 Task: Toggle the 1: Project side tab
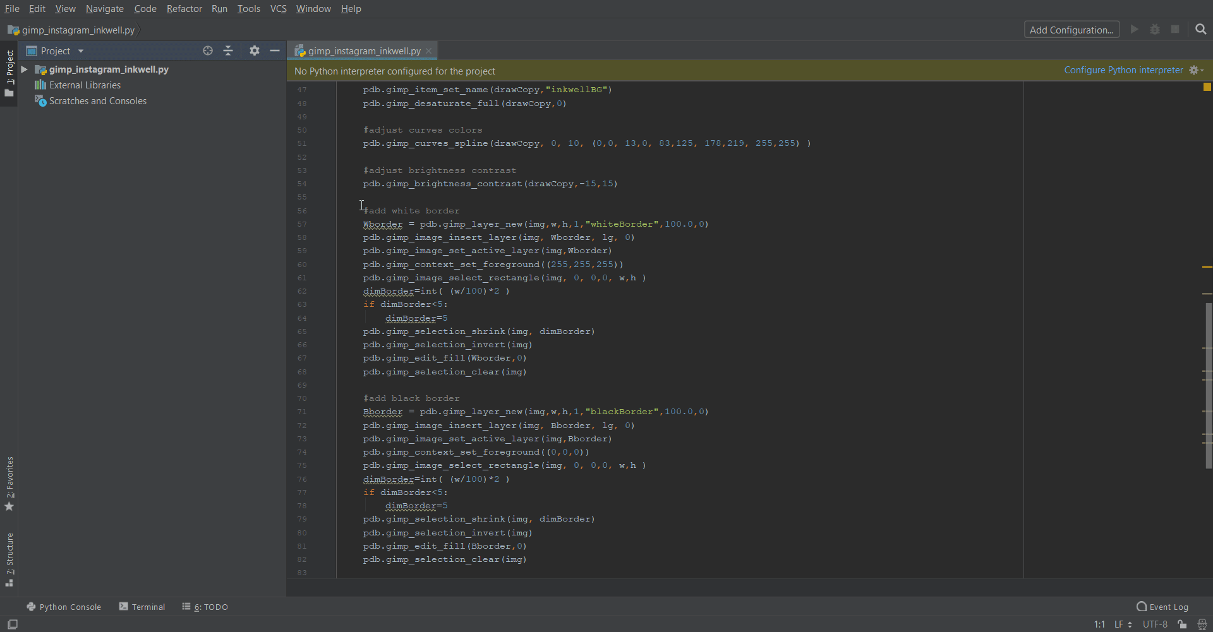[9, 74]
